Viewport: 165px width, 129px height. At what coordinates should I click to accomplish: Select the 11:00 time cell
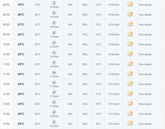6,64
